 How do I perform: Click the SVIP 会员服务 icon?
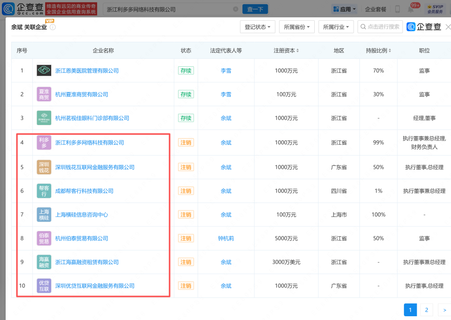[435, 9]
